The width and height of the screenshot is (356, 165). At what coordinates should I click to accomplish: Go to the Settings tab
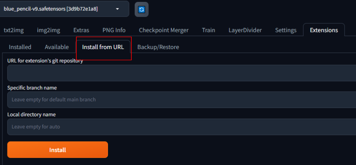coord(286,30)
